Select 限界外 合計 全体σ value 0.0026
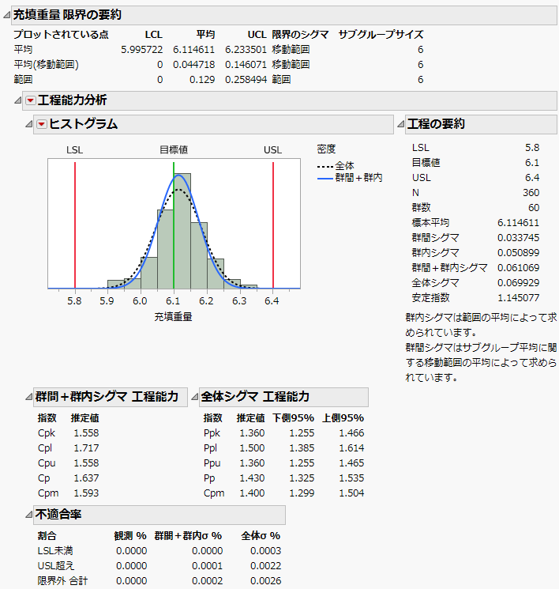The image size is (559, 589). 265,581
